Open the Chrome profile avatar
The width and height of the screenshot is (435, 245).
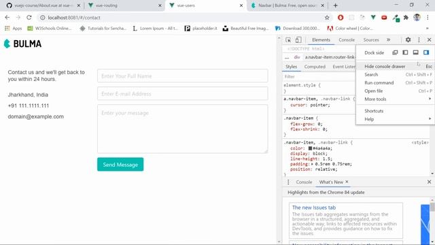(x=417, y=18)
